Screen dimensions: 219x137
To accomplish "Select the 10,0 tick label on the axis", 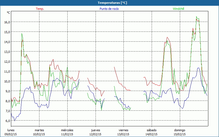I will (x=7, y=81).
